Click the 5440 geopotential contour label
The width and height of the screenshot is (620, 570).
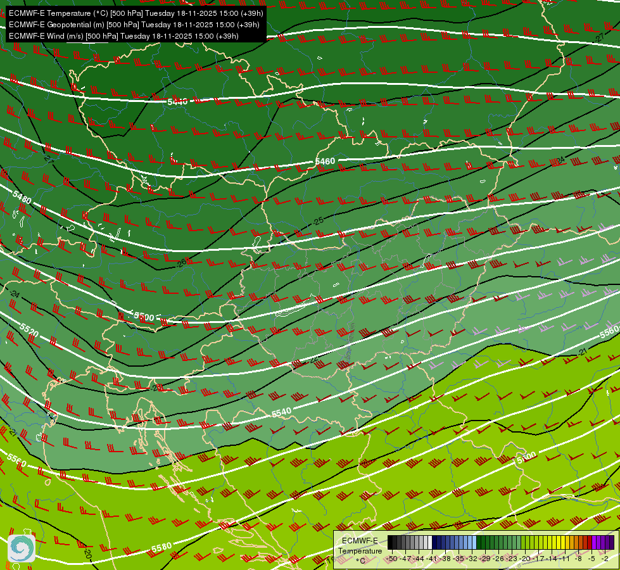[x=177, y=102]
